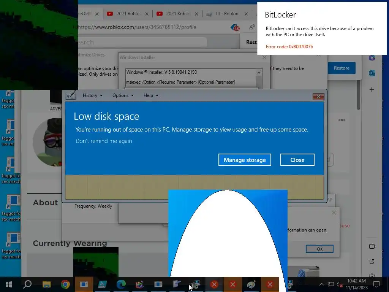Click the Roblox search field
This screenshot has width=389, height=292.
click(x=142, y=42)
